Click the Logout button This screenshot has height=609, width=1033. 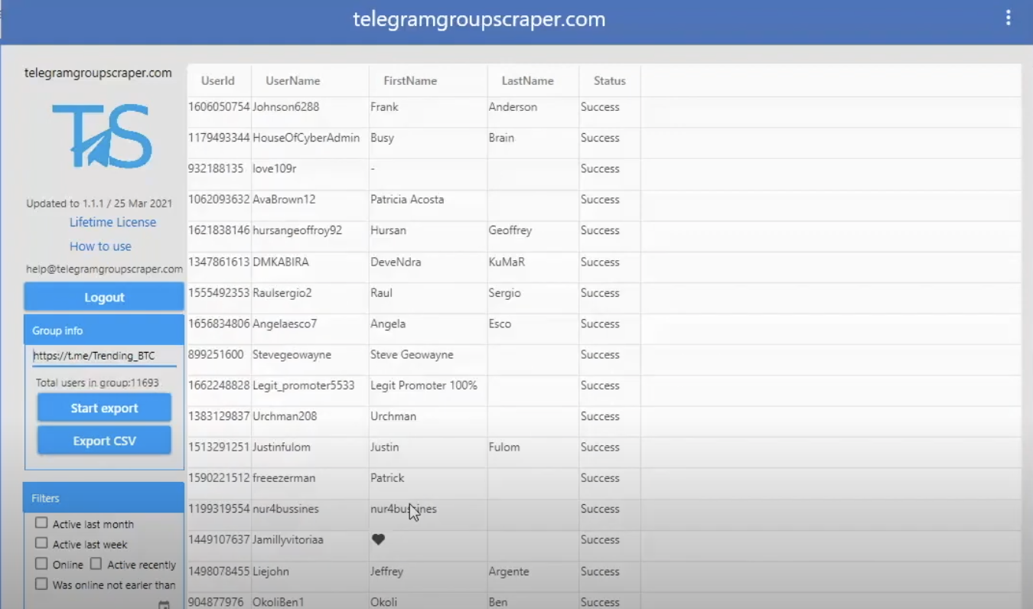[104, 297]
